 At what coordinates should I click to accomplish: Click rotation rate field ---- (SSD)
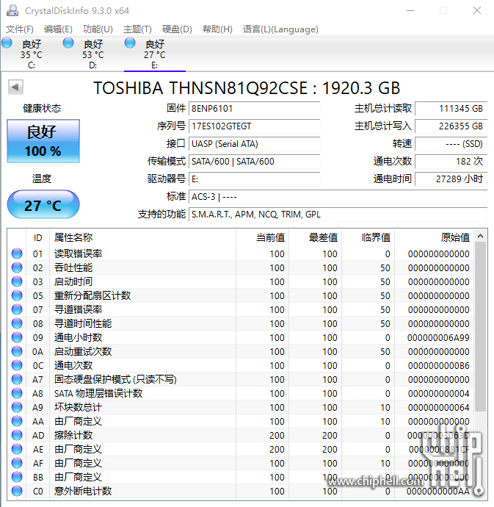451,144
